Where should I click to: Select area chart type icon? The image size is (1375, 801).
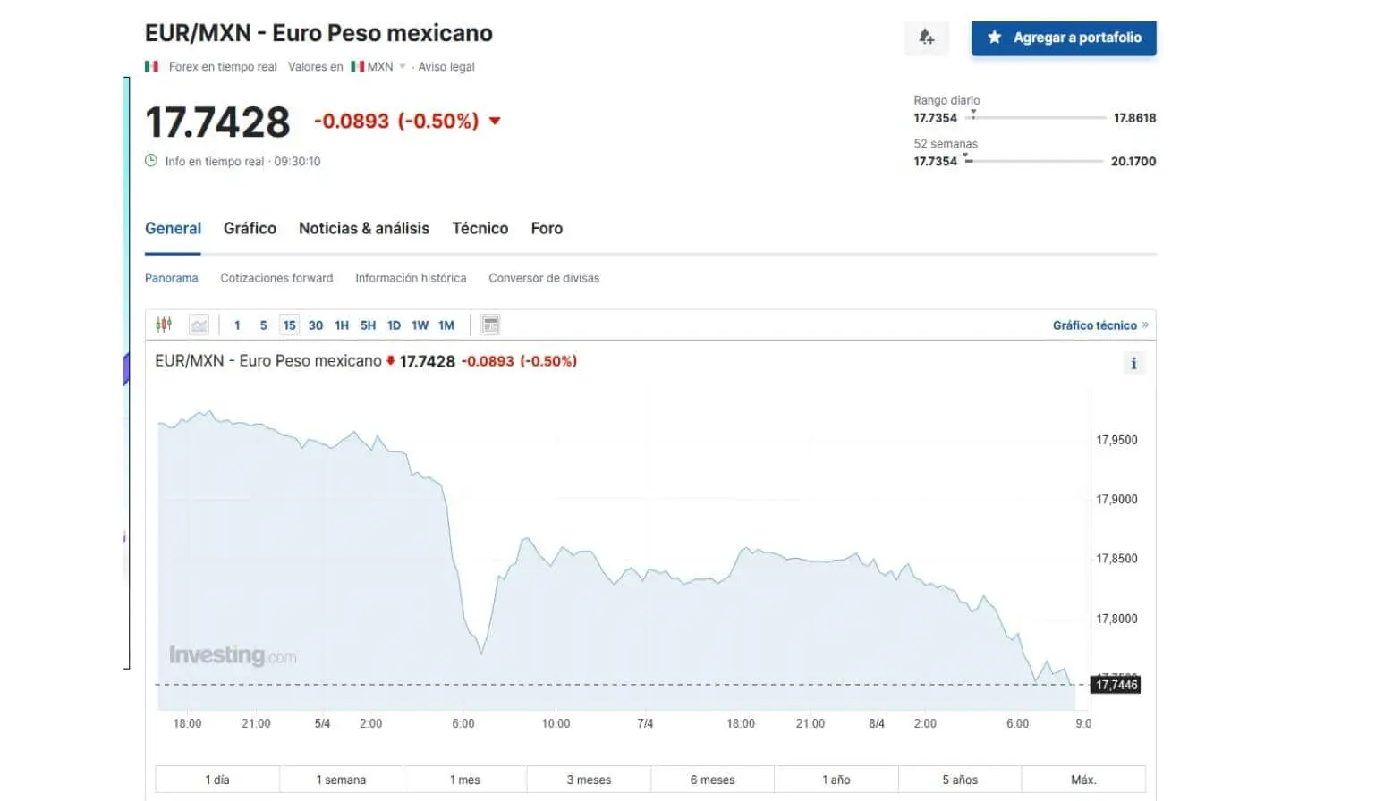[x=199, y=325]
